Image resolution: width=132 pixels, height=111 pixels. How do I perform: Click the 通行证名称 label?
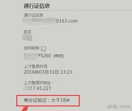[34, 15]
